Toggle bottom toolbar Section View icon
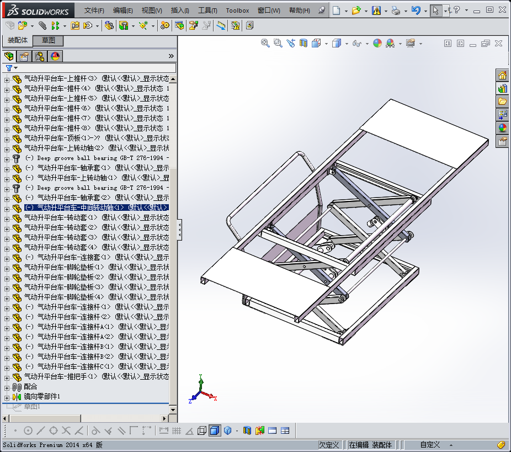Screen dimensions: 511x452 [247, 430]
